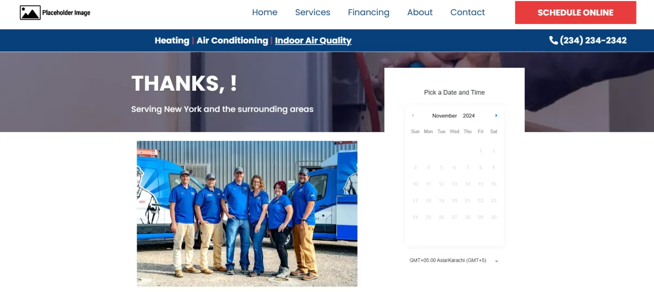This screenshot has width=654, height=292.
Task: Open the Home menu item
Action: pyautogui.click(x=265, y=13)
